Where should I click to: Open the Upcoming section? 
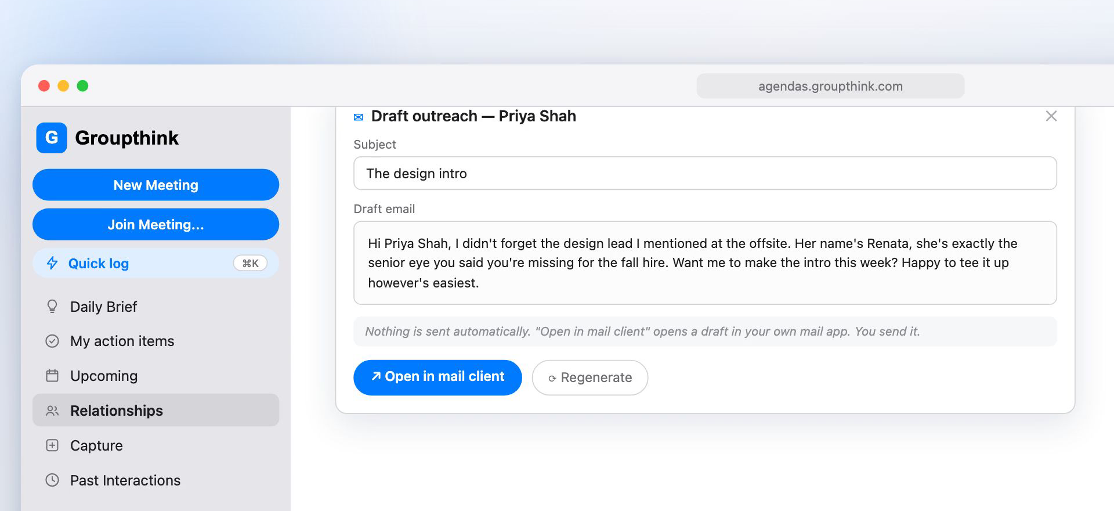point(155,376)
